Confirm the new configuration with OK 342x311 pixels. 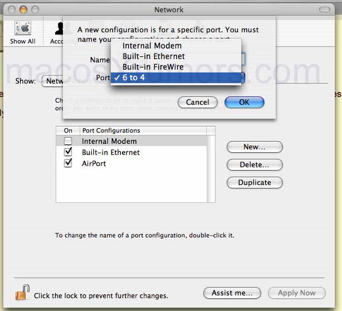tap(245, 102)
